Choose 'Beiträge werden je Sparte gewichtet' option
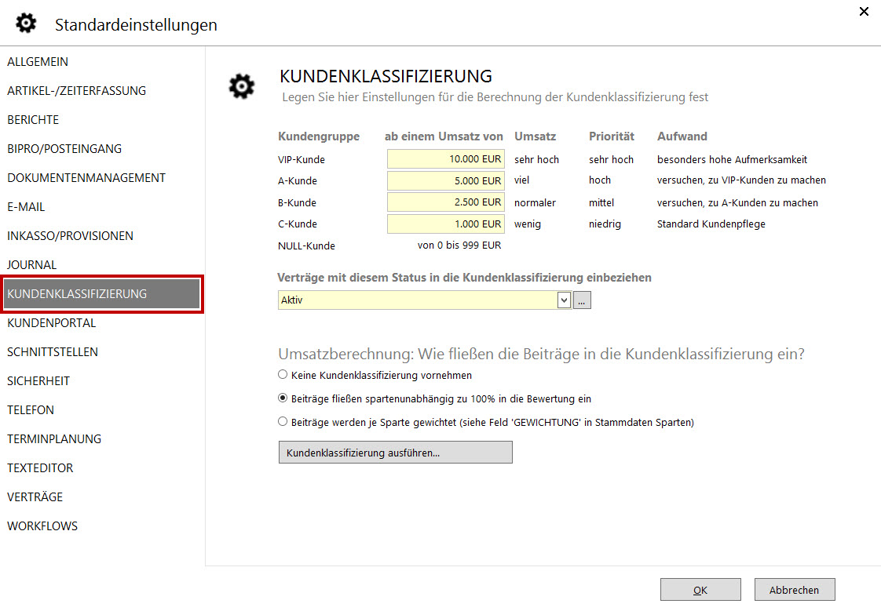Image resolution: width=881 pixels, height=611 pixels. point(283,422)
